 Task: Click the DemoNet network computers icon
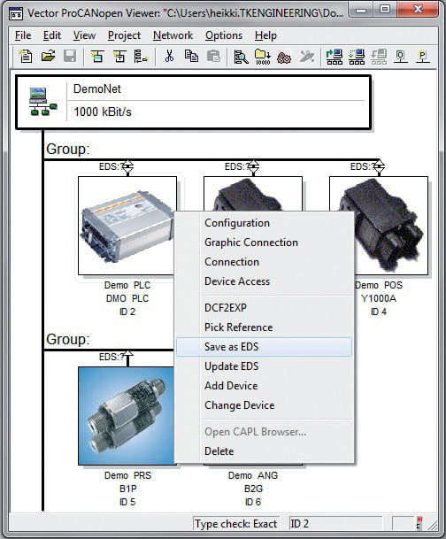pyautogui.click(x=43, y=102)
